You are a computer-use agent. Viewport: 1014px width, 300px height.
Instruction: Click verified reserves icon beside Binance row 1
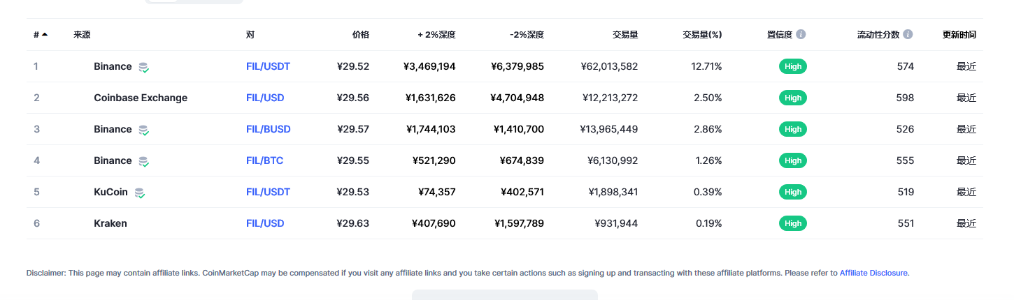coord(143,67)
